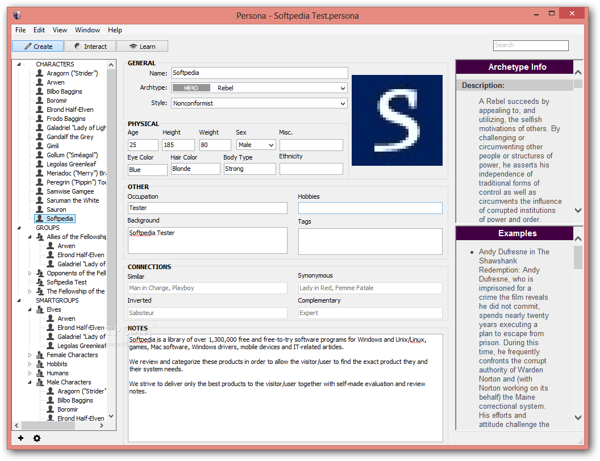Viewport: 600px width, 461px height.
Task: Click the plus icon to add character
Action: coord(20,438)
